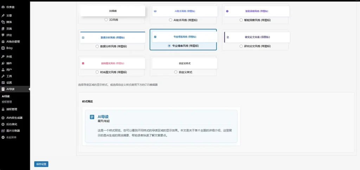Select the 3D风格 radio button
This screenshot has height=170, width=360.
coord(106,20)
